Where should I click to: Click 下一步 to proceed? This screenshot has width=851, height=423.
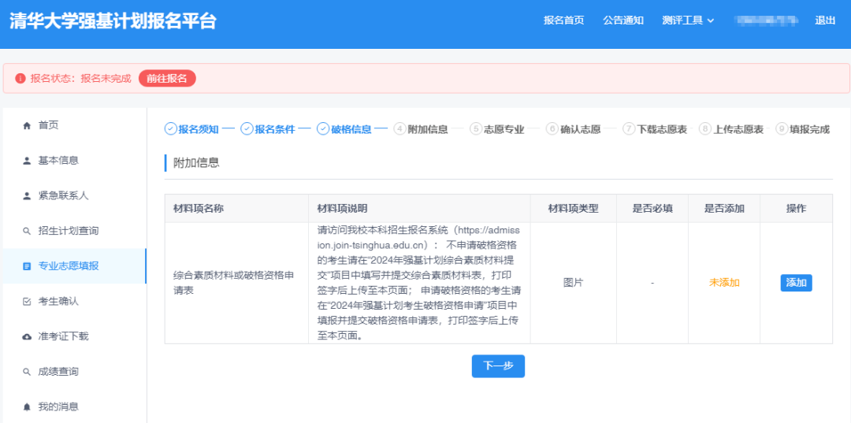498,366
